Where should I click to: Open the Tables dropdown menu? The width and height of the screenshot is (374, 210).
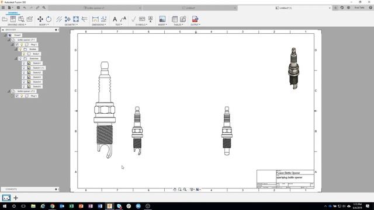tap(178, 24)
